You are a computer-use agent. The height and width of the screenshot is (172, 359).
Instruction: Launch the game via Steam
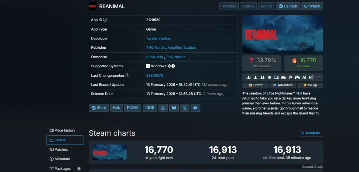coord(288,6)
